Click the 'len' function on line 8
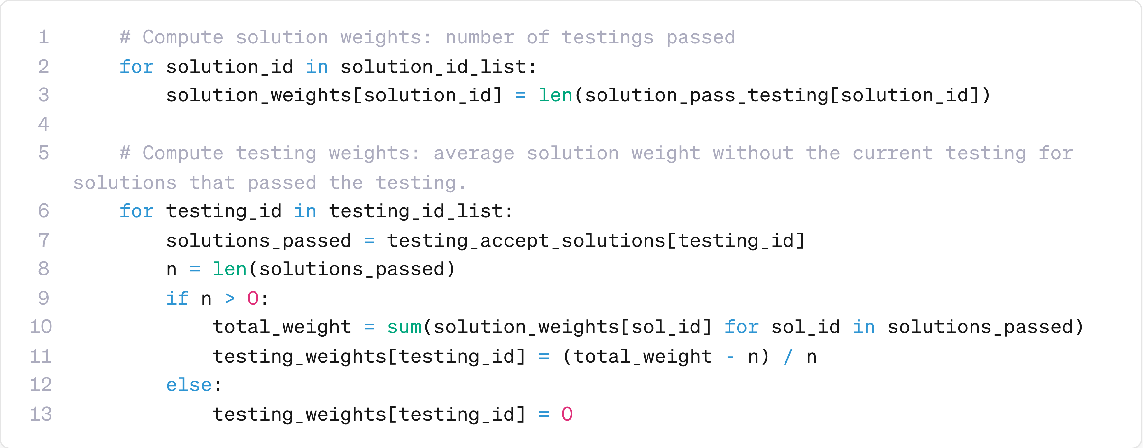Screen dimensions: 1143x448 click(x=229, y=269)
